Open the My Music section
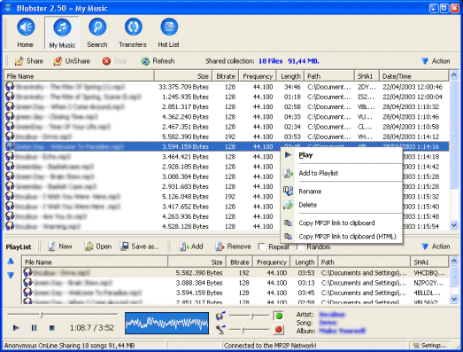This screenshot has width=463, height=352. [x=62, y=33]
